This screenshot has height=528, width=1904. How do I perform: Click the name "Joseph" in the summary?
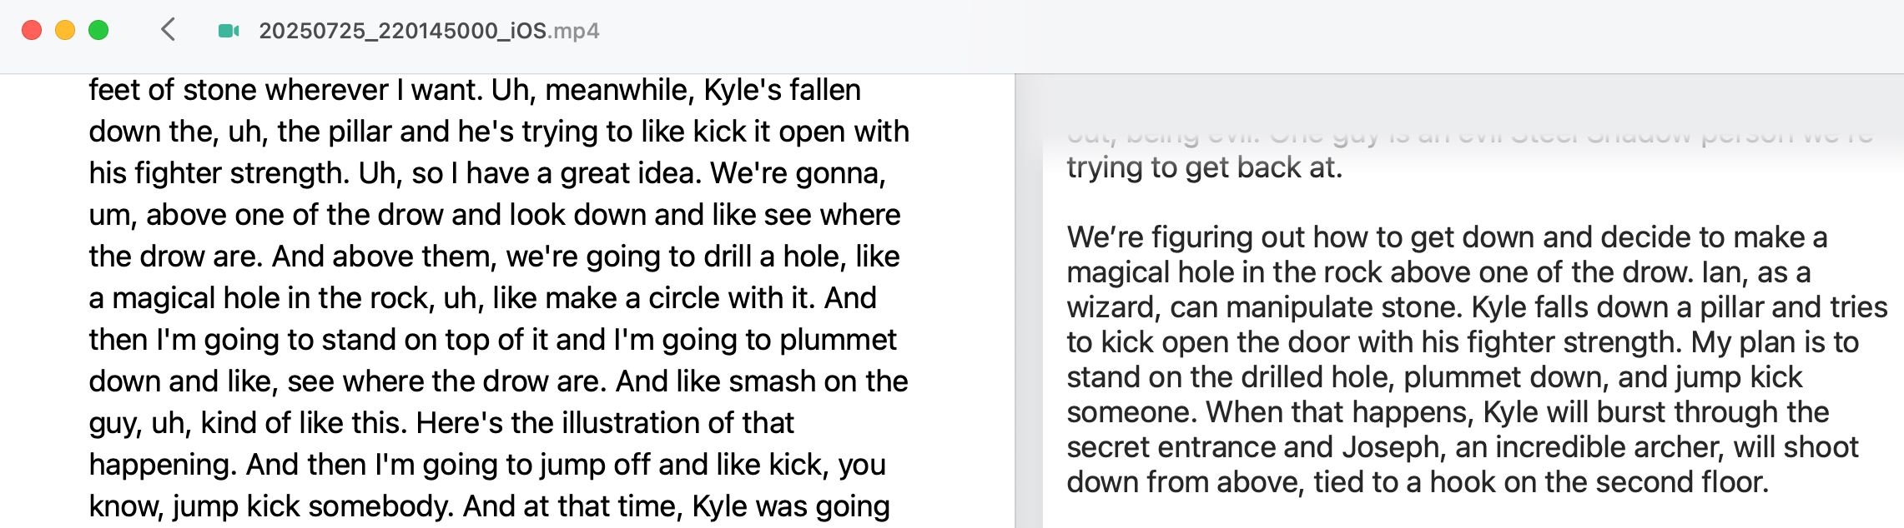point(1391,447)
